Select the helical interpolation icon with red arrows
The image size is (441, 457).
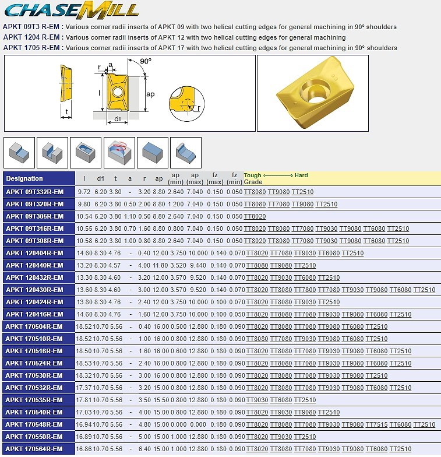pyautogui.click(x=119, y=153)
